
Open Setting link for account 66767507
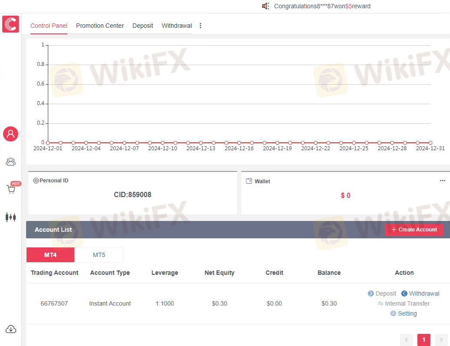point(407,313)
